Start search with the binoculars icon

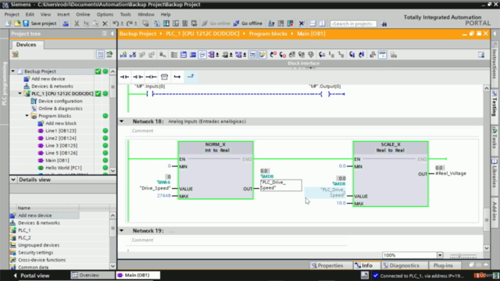[384, 23]
